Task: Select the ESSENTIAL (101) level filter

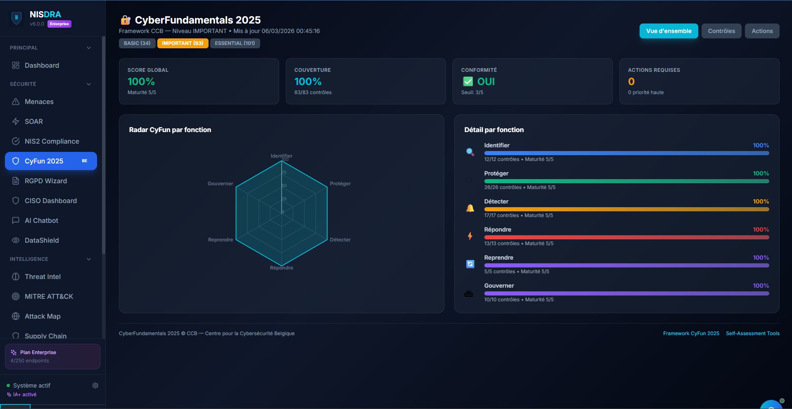Action: click(235, 43)
